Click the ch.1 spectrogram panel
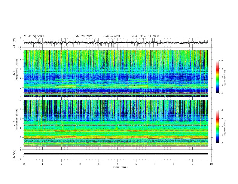Screen dimensions: 238x184 point(116,73)
